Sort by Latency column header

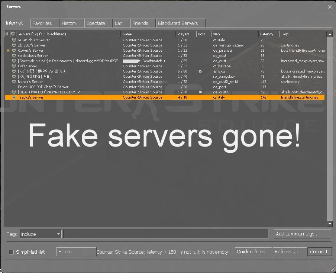[269, 34]
